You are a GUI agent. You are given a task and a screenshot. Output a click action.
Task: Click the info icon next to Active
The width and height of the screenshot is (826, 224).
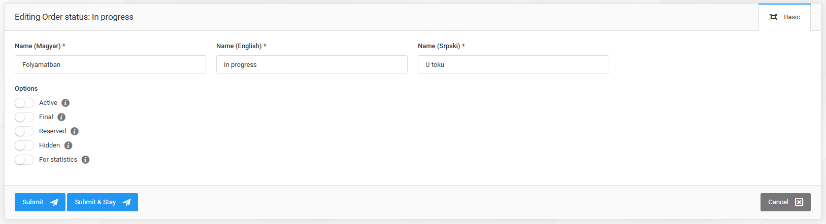click(65, 103)
